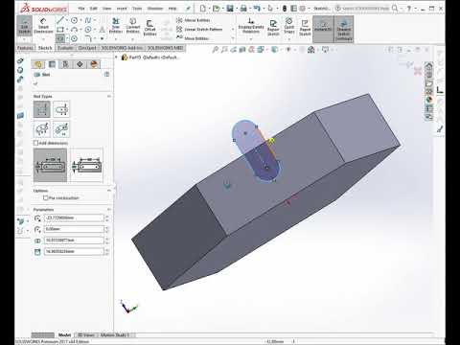Choose the 3 Point Arc Slot type
The image size is (460, 345).
42,129
